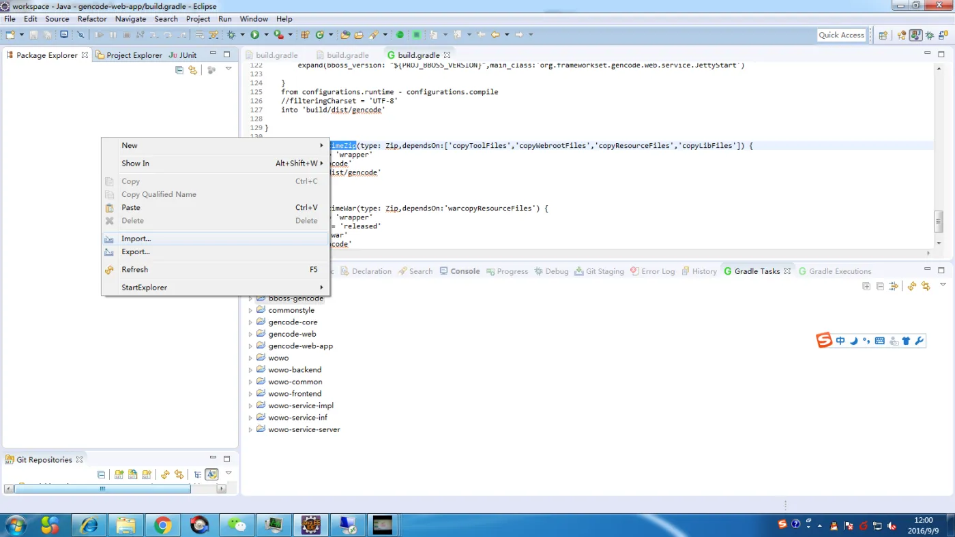Screen dimensions: 955x537
Task: Click the green Run button in toolbar
Action: click(254, 35)
